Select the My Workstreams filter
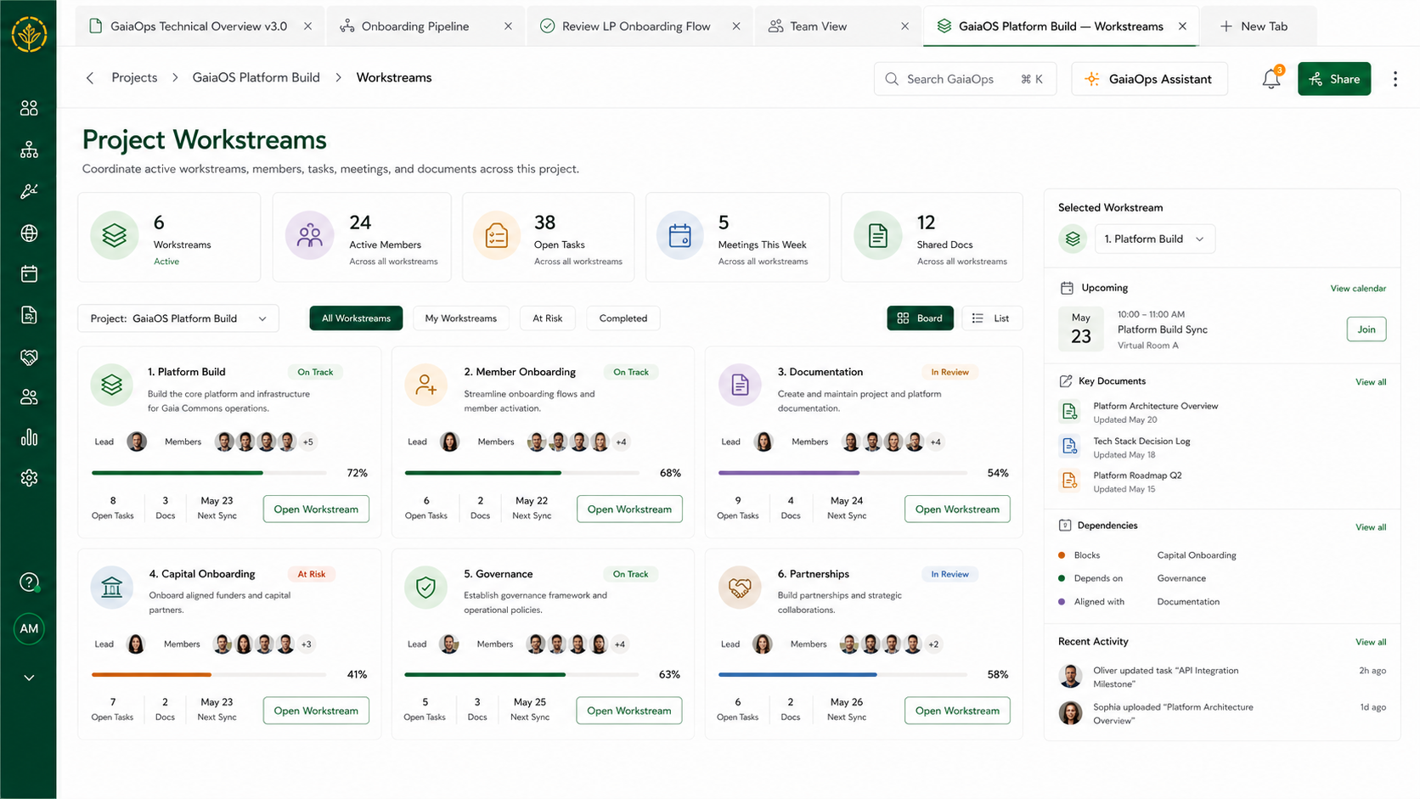Screen dimensions: 1420x799 coord(461,318)
